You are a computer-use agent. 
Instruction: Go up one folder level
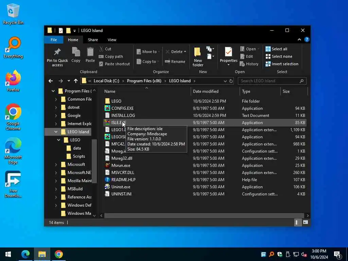point(76,81)
